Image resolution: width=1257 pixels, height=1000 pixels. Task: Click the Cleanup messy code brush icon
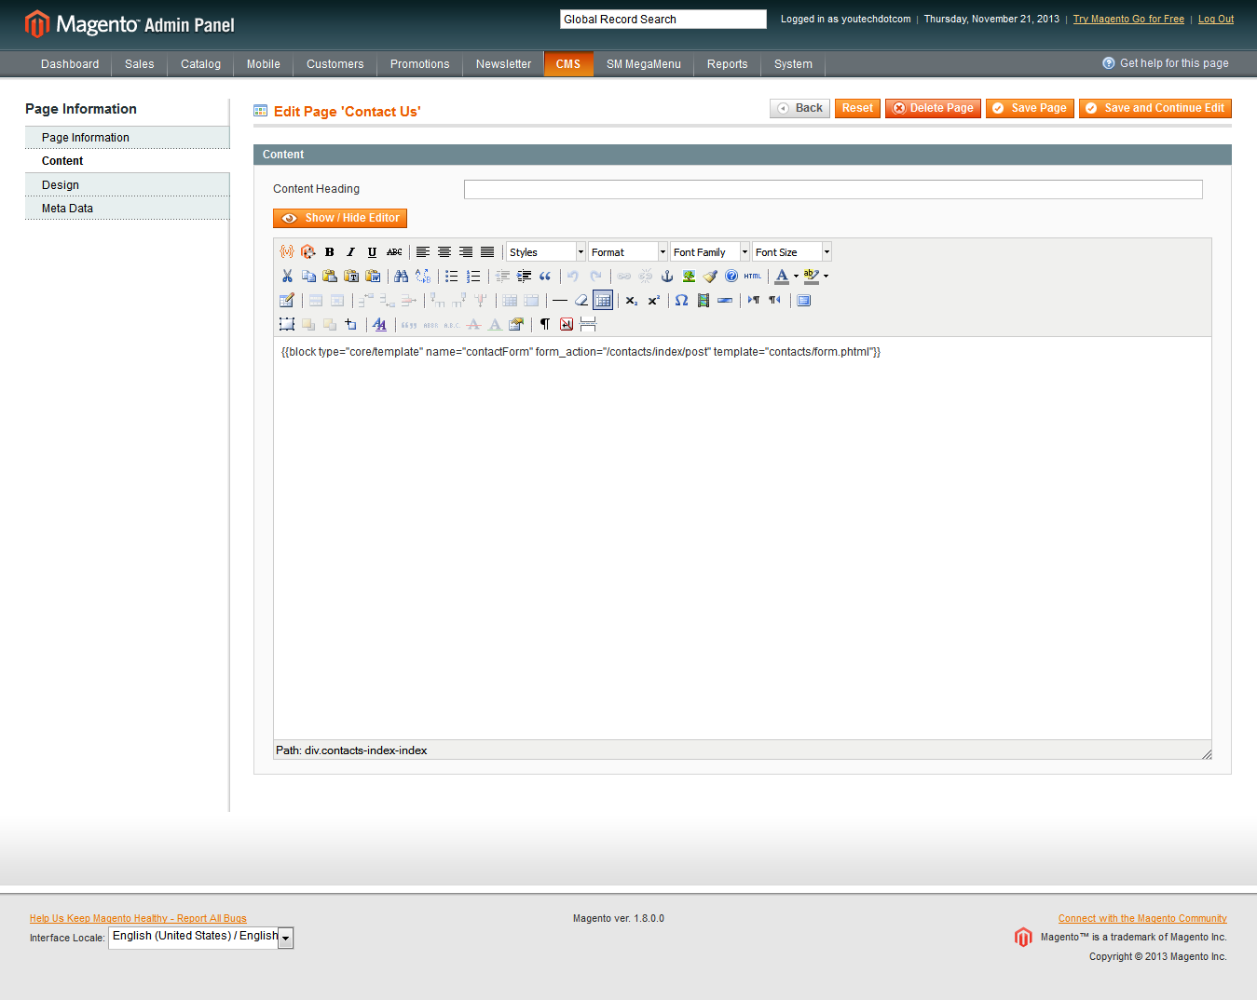710,276
